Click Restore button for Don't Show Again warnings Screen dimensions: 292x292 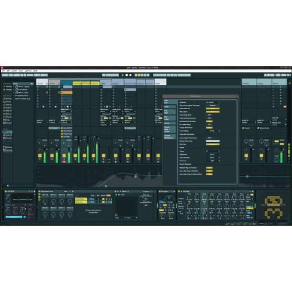(x=213, y=105)
